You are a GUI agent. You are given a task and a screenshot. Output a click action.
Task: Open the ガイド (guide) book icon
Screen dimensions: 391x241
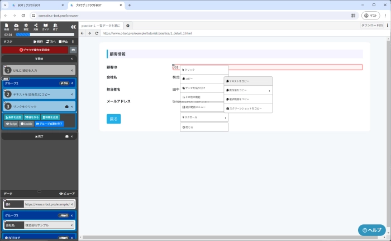(x=45, y=26)
